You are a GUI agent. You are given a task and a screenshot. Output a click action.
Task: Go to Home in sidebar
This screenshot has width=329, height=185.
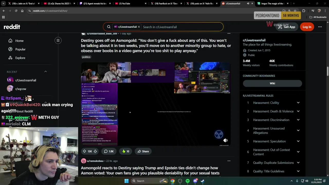point(19,41)
